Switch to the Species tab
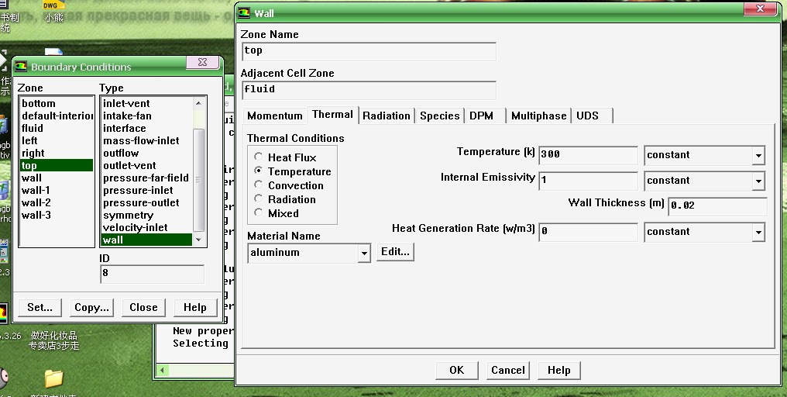Screen dimensions: 787x397 point(439,116)
